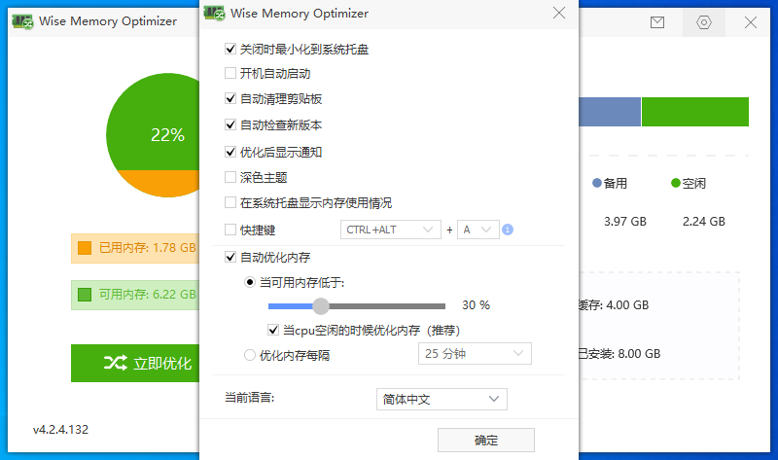Open the 简体中文 language dropdown
Viewport: 778px width, 460px height.
(x=442, y=400)
